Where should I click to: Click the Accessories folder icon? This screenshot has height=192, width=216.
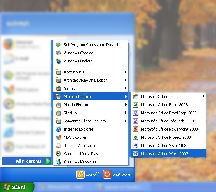[x=58, y=72]
